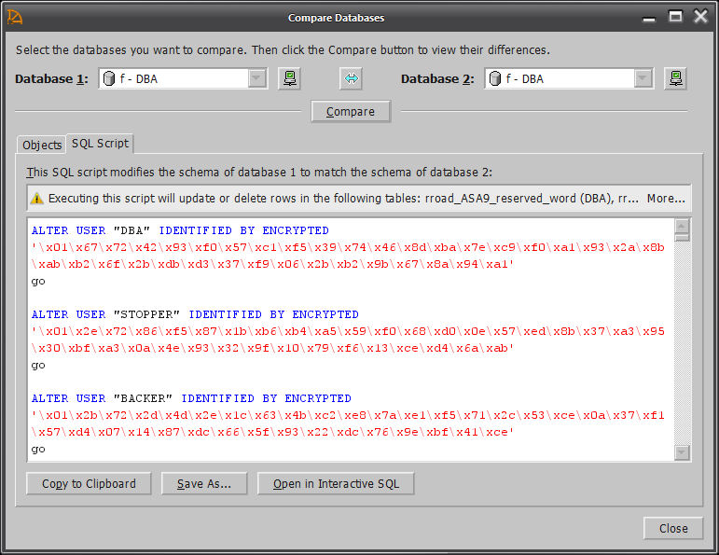Image resolution: width=719 pixels, height=555 pixels.
Task: Switch to the Objects tab
Action: (x=42, y=145)
